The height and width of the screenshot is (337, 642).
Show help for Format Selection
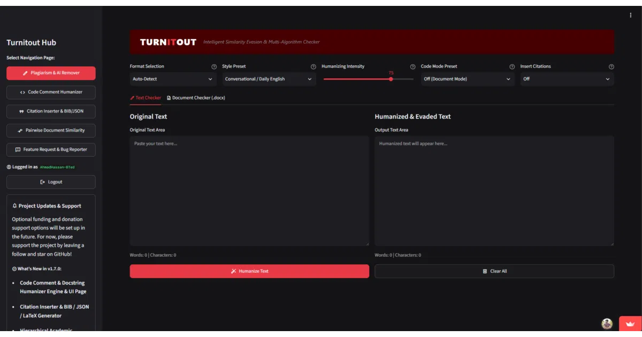pos(214,67)
